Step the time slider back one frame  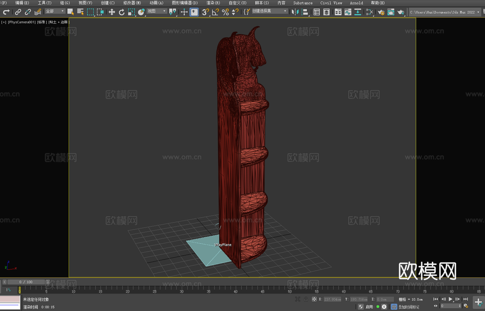5,282
